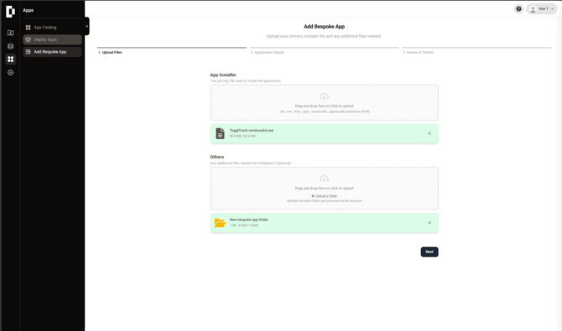The width and height of the screenshot is (562, 331).
Task: Click the user avatar icon next to Ken T
Action: tap(533, 9)
